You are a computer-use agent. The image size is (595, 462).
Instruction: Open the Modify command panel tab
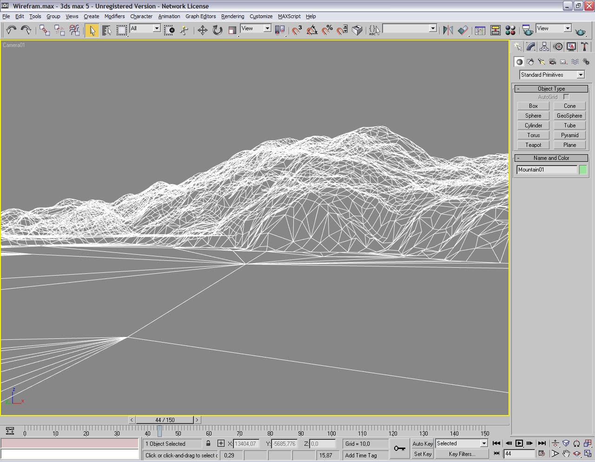coord(531,46)
